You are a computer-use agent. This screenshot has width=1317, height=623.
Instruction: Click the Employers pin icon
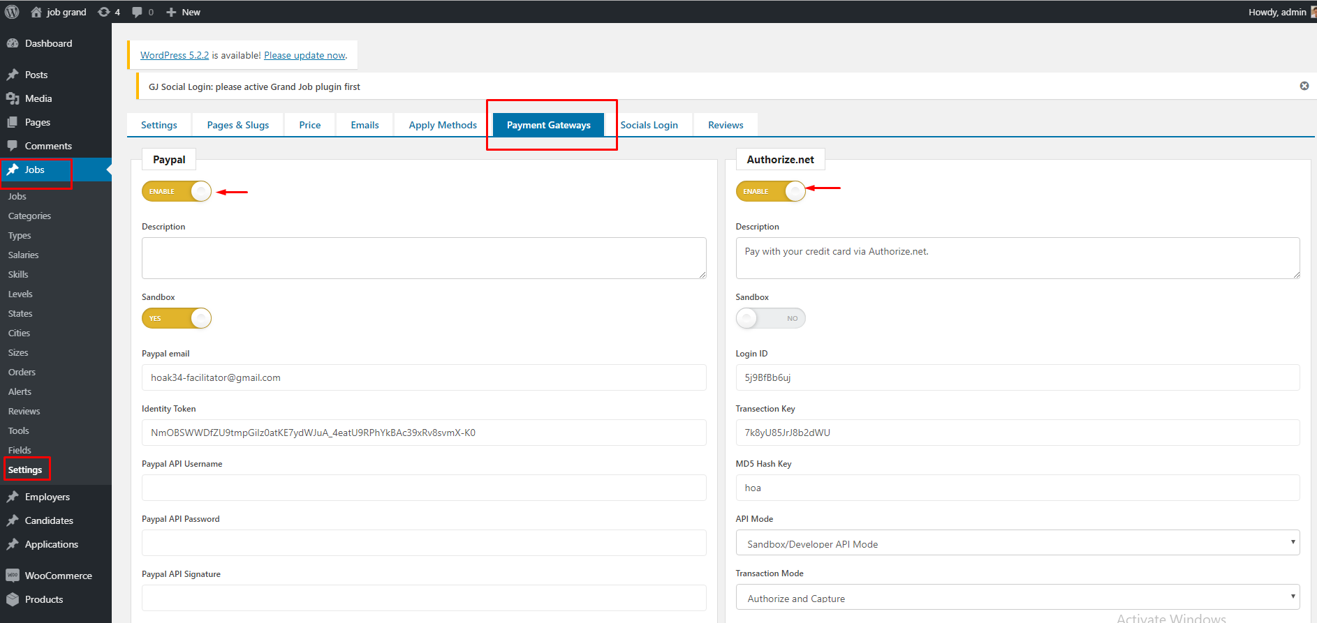(x=13, y=497)
